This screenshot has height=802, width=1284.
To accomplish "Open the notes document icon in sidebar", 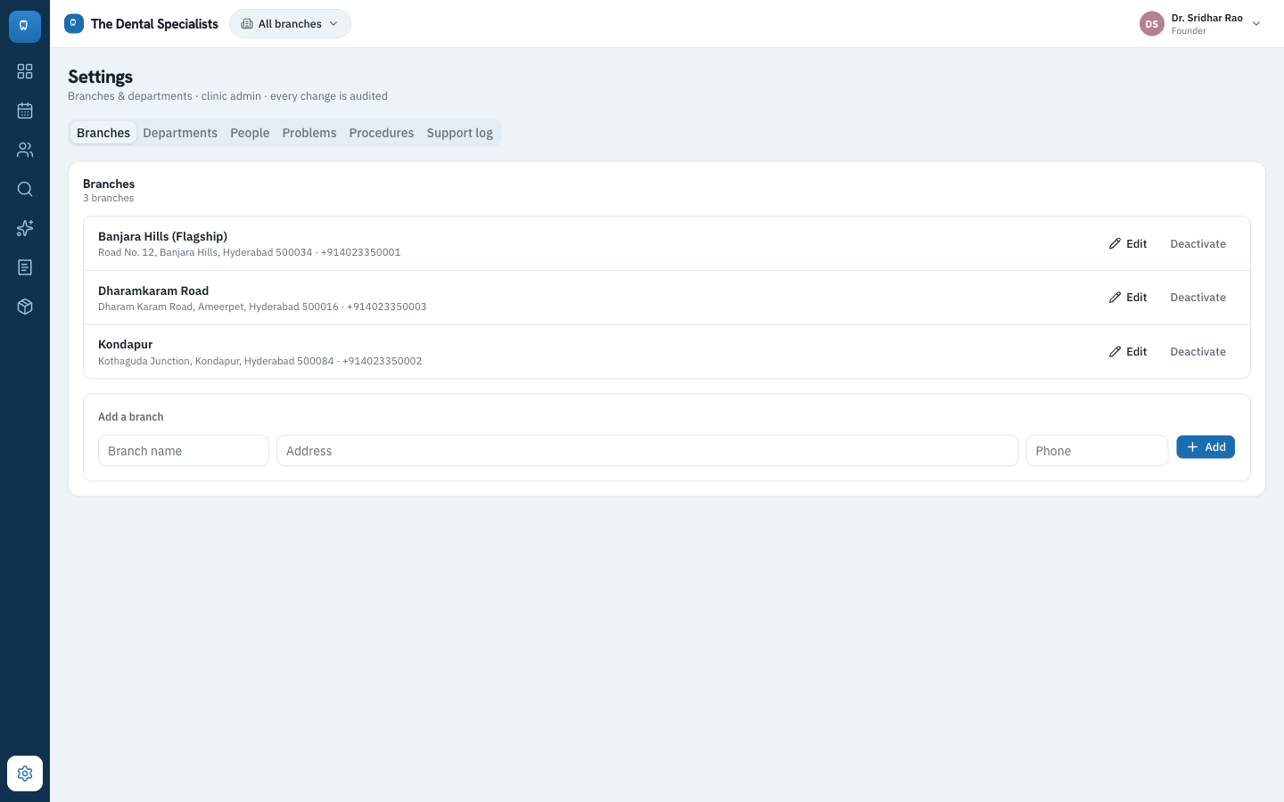I will (25, 267).
